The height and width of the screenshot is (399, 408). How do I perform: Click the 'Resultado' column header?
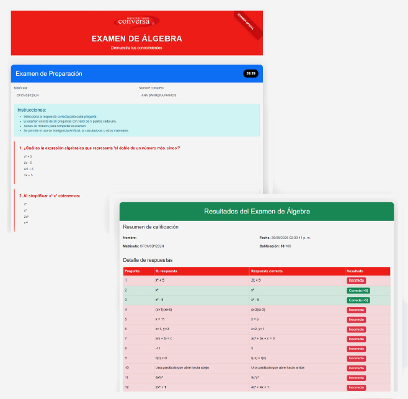click(356, 271)
